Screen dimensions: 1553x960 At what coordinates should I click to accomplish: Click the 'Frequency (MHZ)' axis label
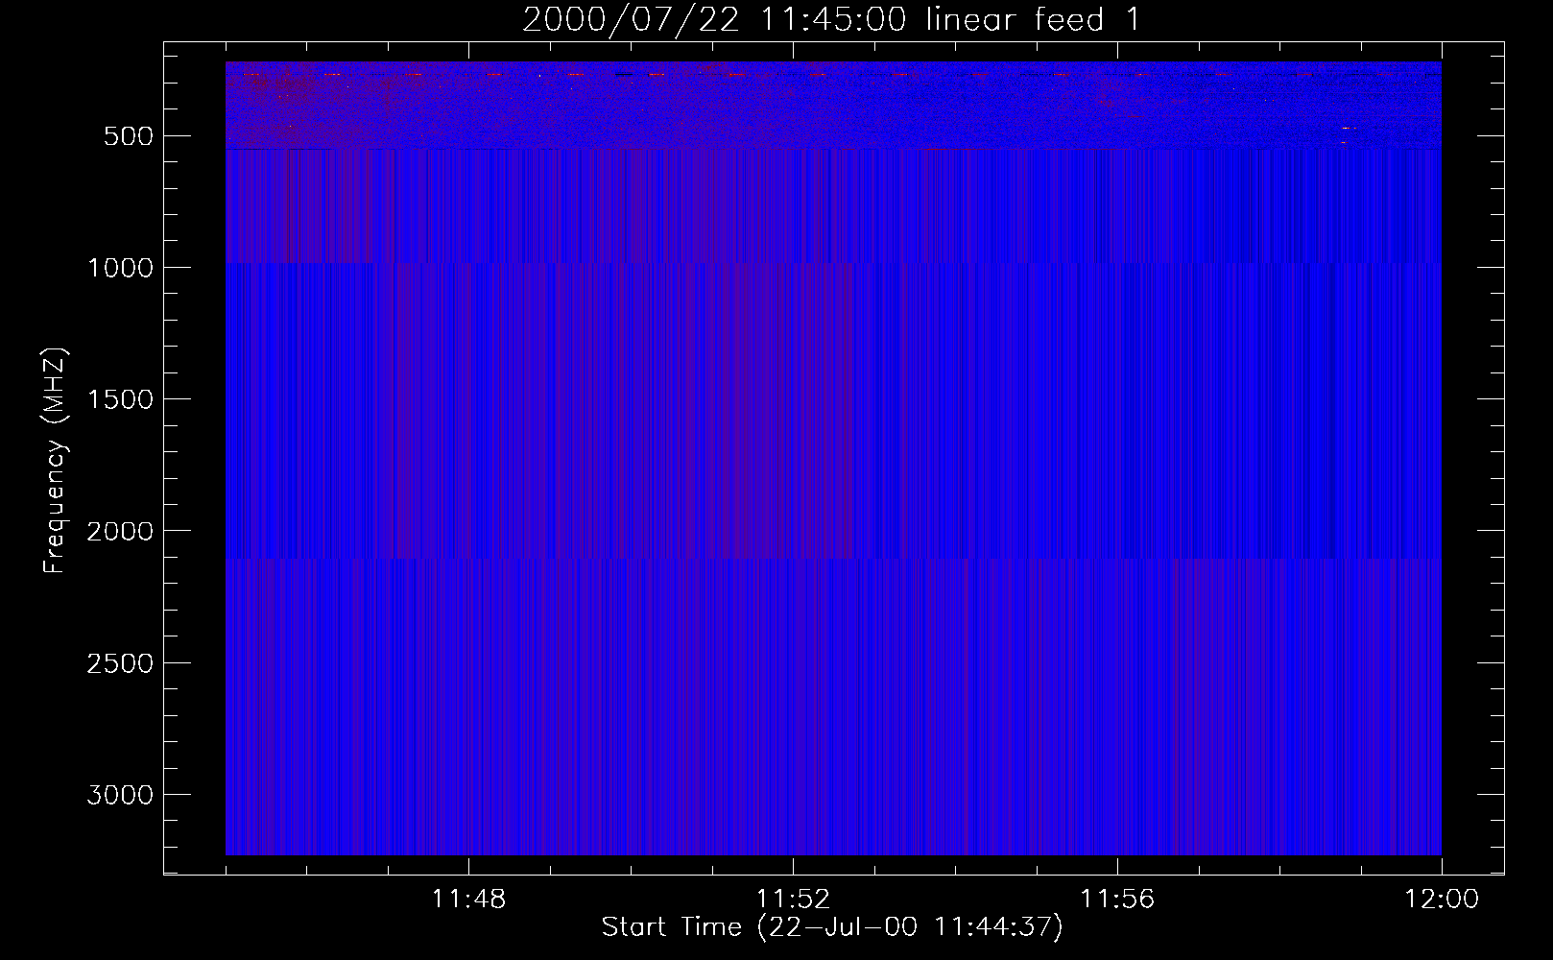pyautogui.click(x=56, y=461)
